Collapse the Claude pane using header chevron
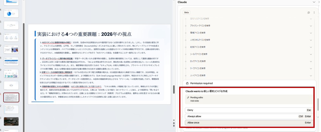Screen dimensions: 321x132 [x=314, y=2]
